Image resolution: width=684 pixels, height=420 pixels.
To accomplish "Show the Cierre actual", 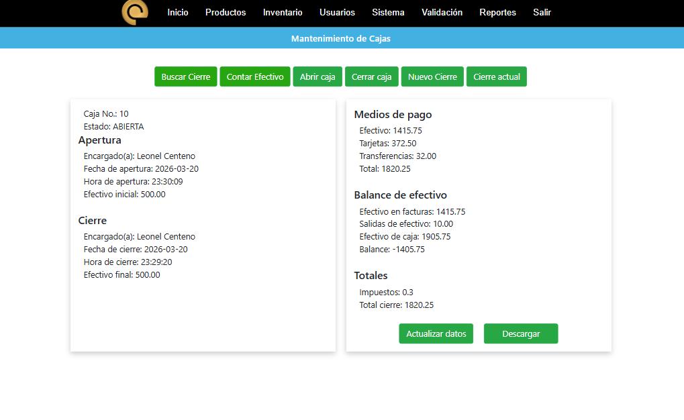I will click(497, 76).
